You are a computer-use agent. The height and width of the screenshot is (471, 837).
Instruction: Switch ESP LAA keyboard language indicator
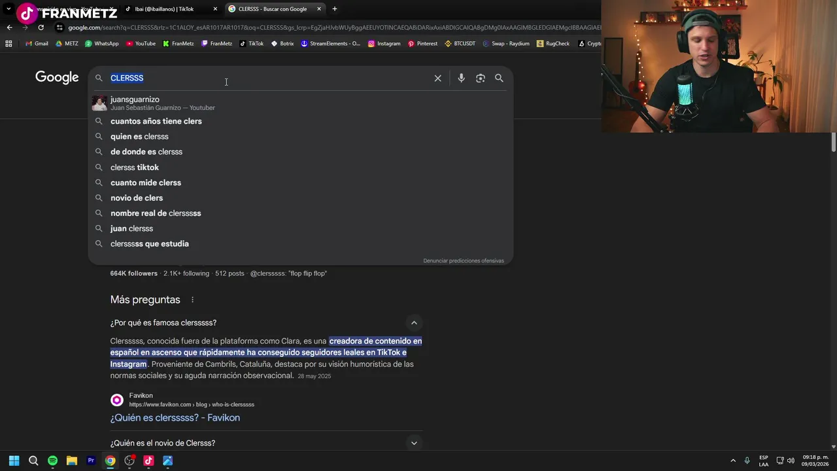[764, 461]
